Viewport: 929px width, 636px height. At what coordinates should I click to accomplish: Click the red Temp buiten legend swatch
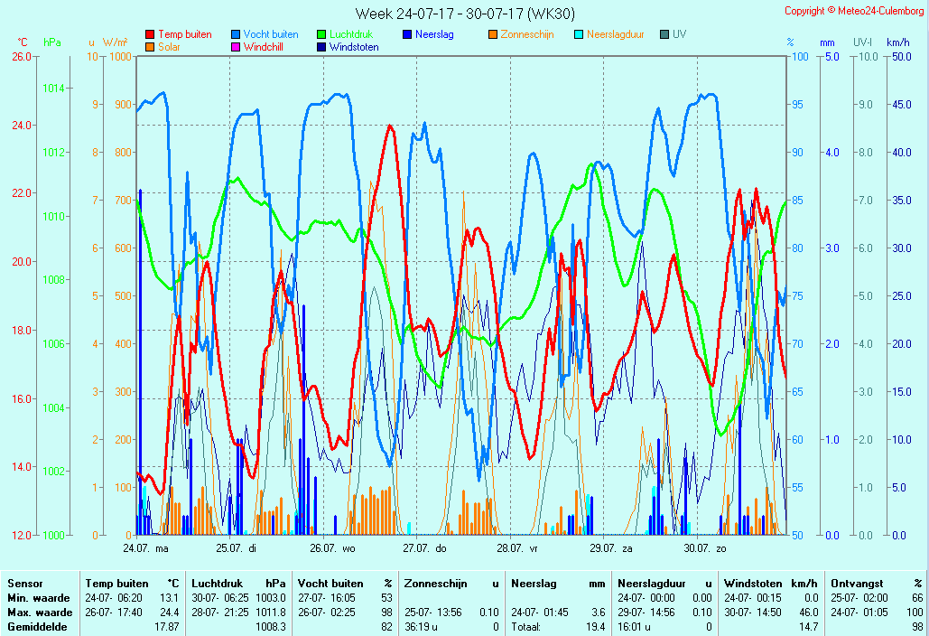[150, 34]
